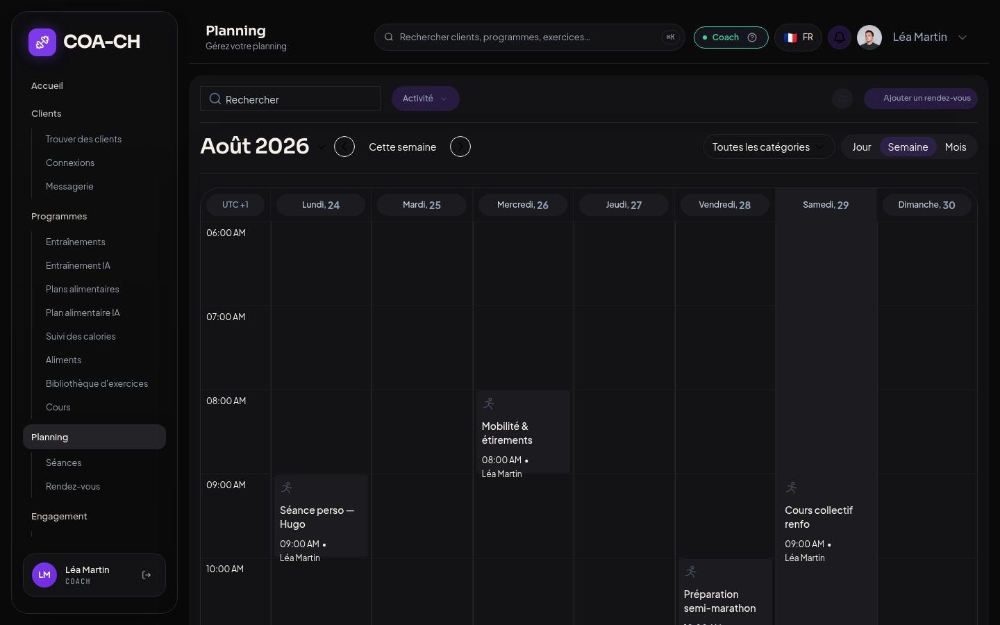Click the LM avatar in sidebar

coord(44,575)
